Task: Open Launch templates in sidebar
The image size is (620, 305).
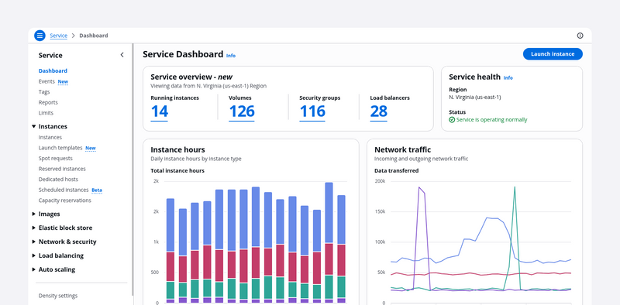Action: pos(60,148)
